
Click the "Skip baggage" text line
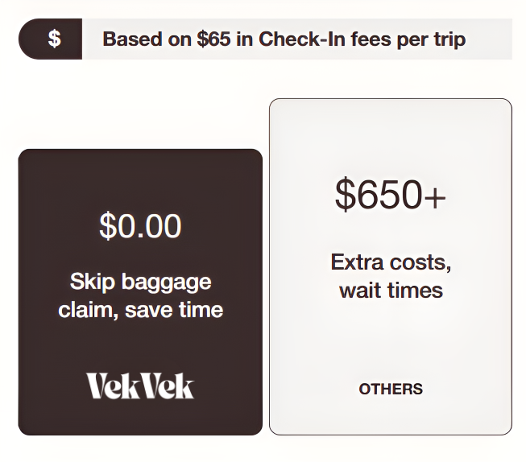[x=140, y=282]
